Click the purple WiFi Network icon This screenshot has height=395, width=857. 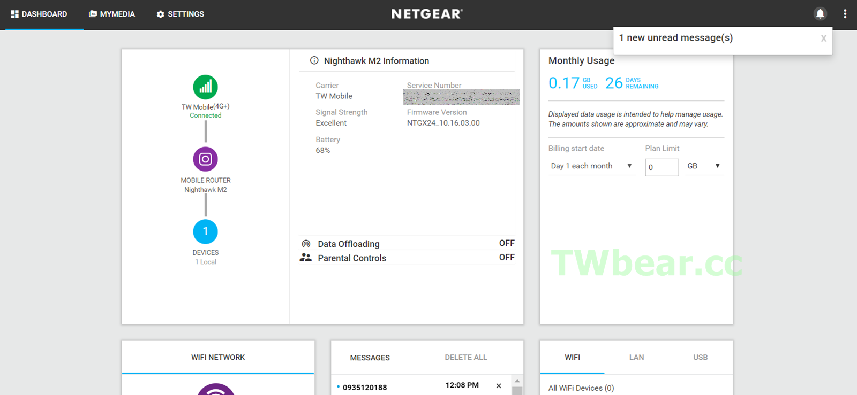216,389
